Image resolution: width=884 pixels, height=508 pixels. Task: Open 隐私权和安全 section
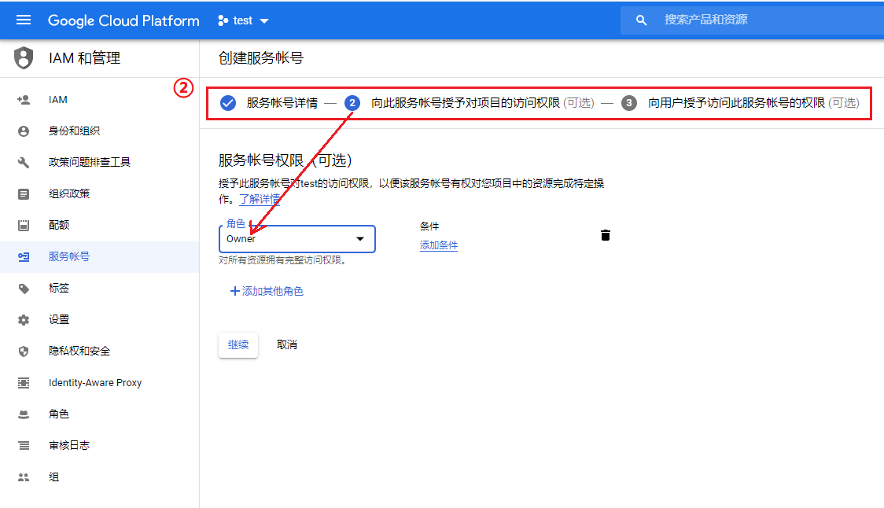(79, 351)
